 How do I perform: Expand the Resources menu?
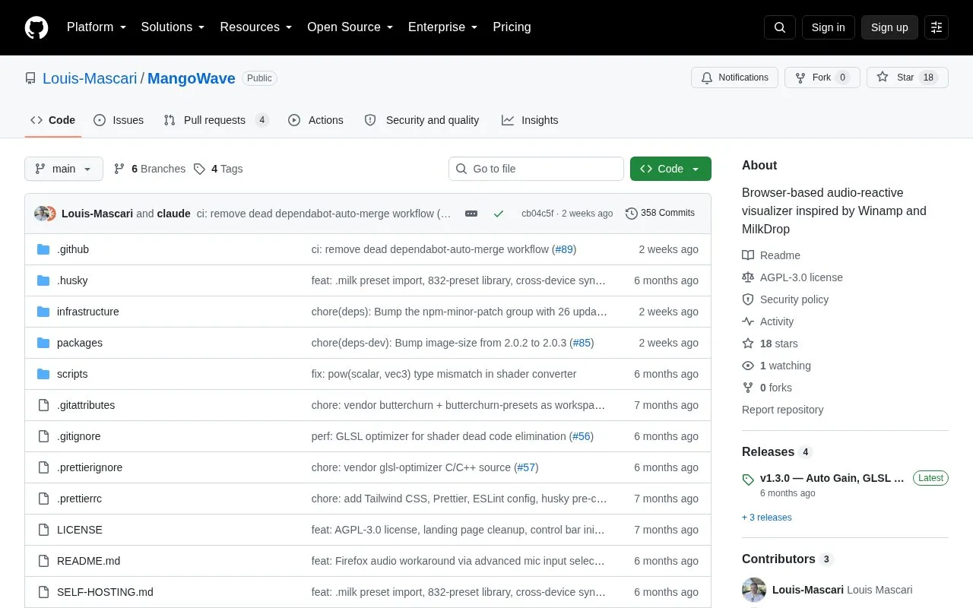tap(256, 27)
